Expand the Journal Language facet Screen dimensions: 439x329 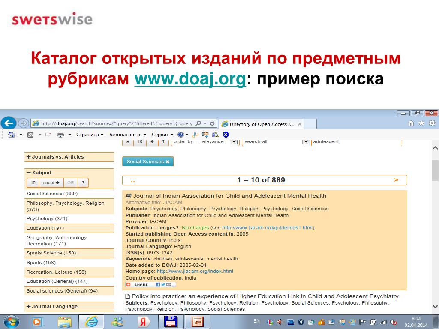[x=69, y=306]
